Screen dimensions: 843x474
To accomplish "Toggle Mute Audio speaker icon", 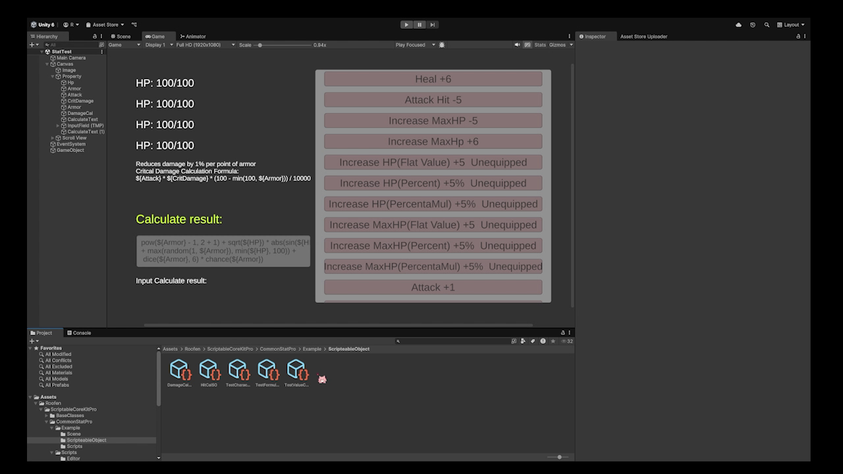I will (x=517, y=45).
